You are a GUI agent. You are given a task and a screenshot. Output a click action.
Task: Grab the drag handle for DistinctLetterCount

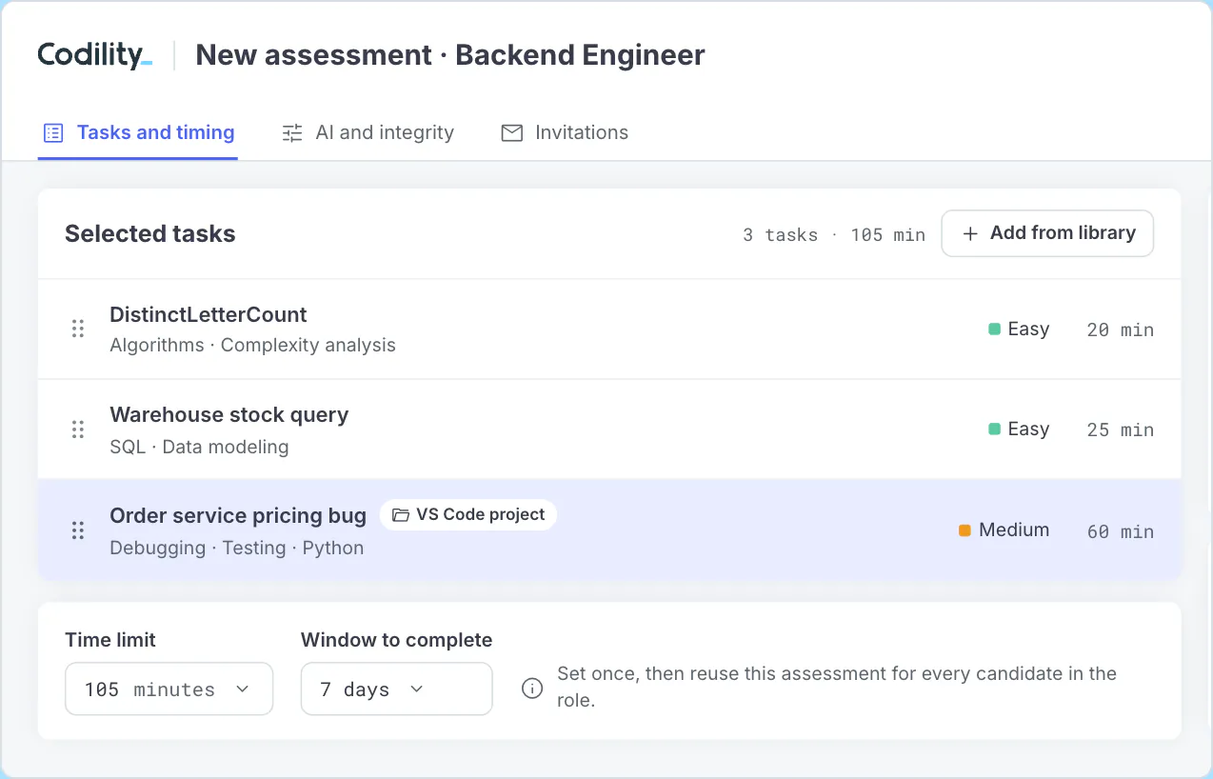pos(78,329)
